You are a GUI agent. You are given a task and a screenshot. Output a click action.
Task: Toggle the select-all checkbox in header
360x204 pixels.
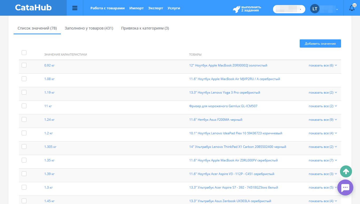coord(24,53)
